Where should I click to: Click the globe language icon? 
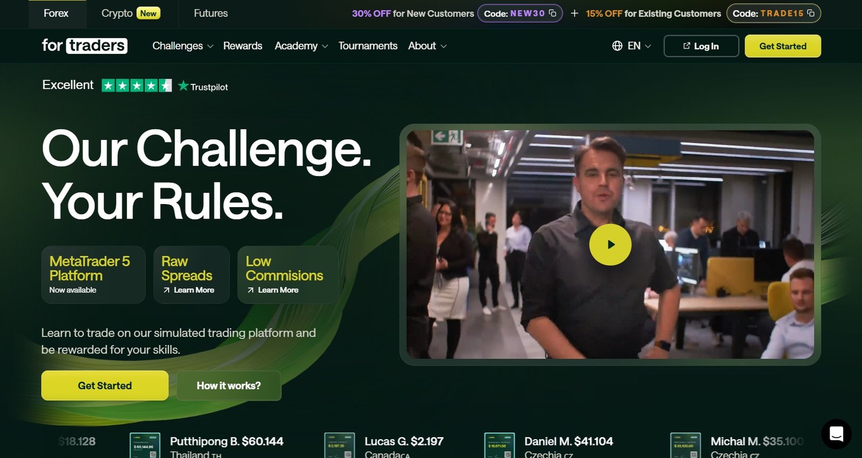pyautogui.click(x=617, y=46)
